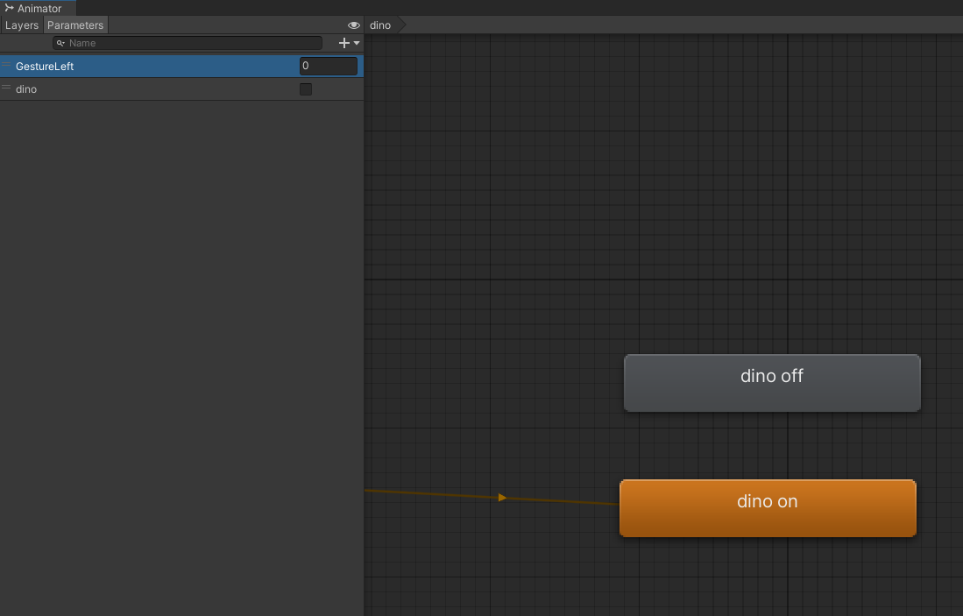Screen dimensions: 963x616
Task: Click the parameter Name search field
Action: 188,43
